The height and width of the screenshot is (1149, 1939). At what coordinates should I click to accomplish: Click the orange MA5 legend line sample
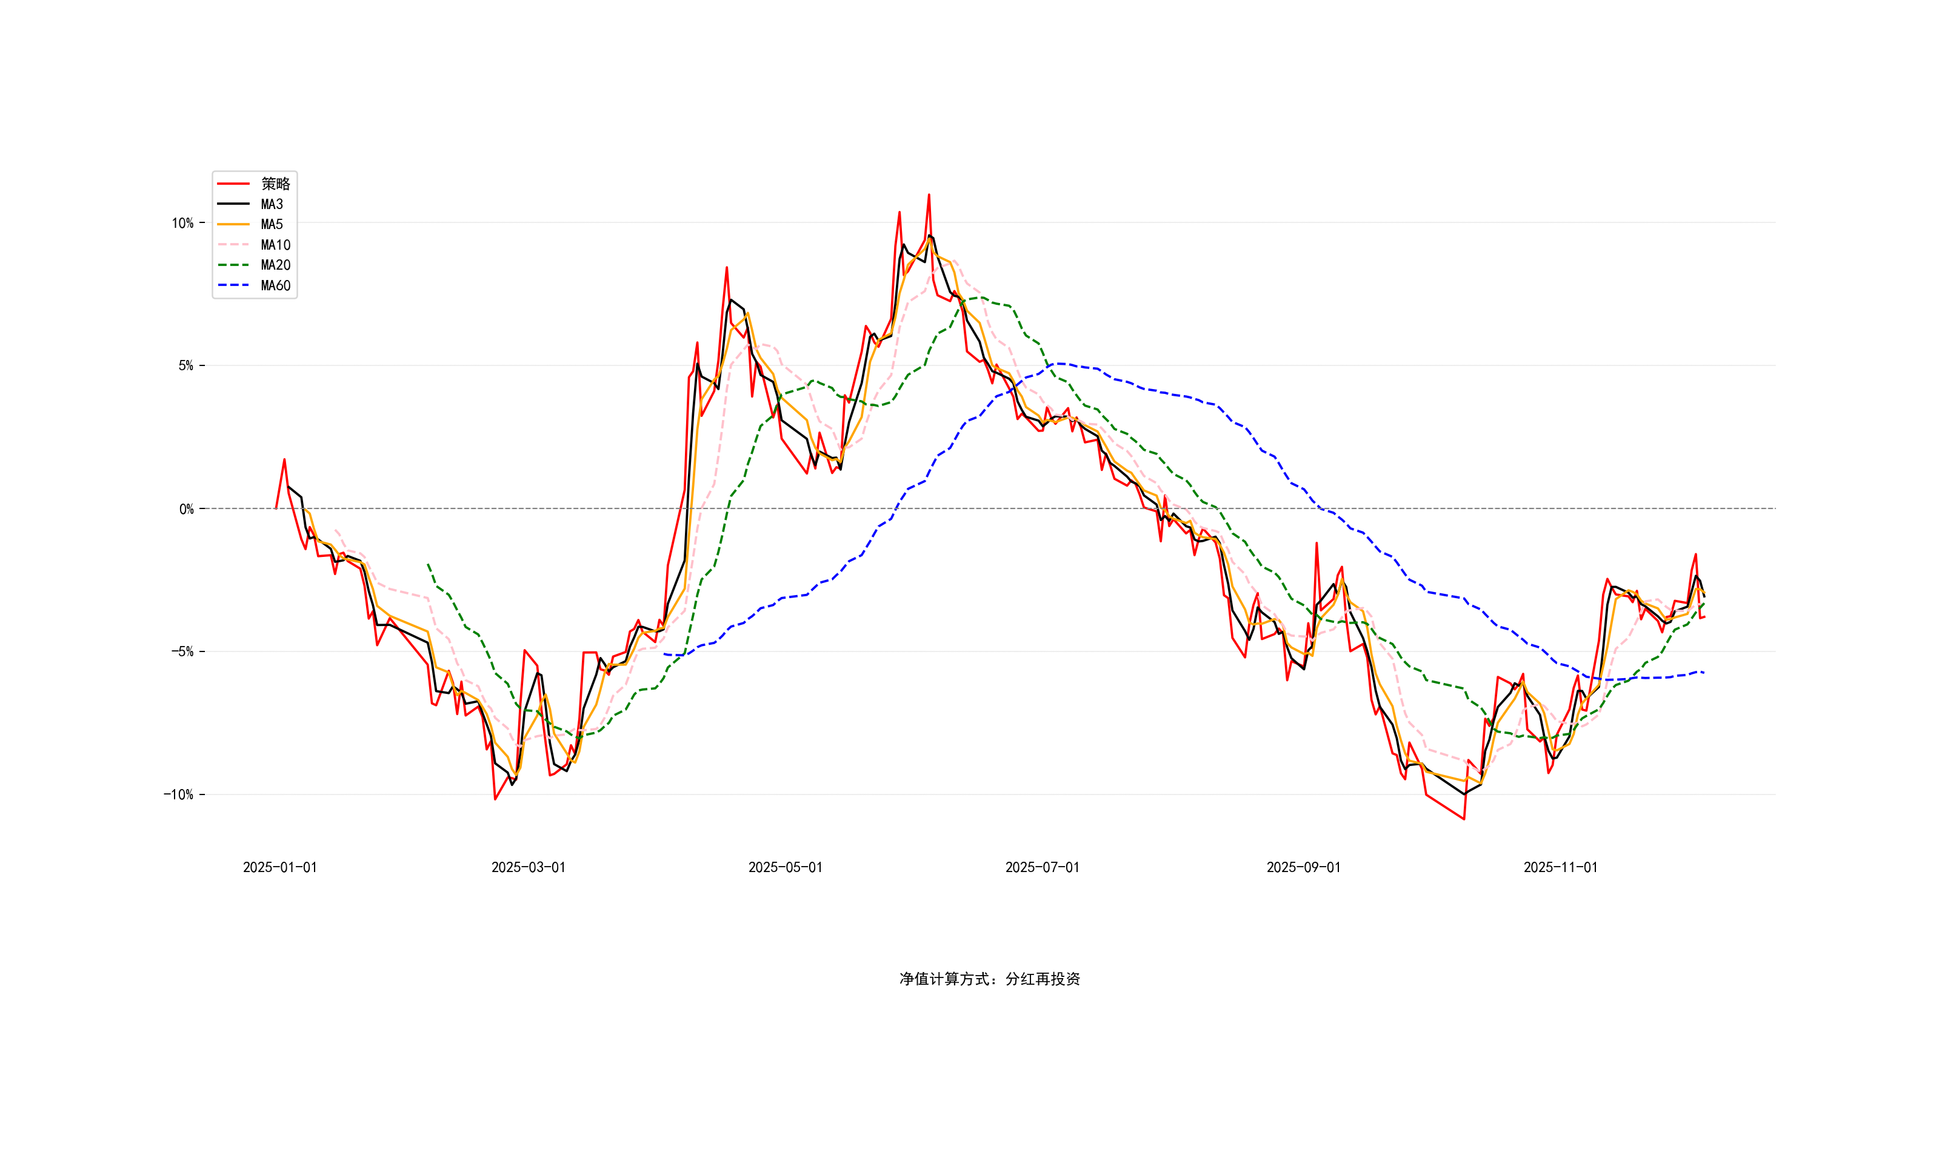point(233,225)
